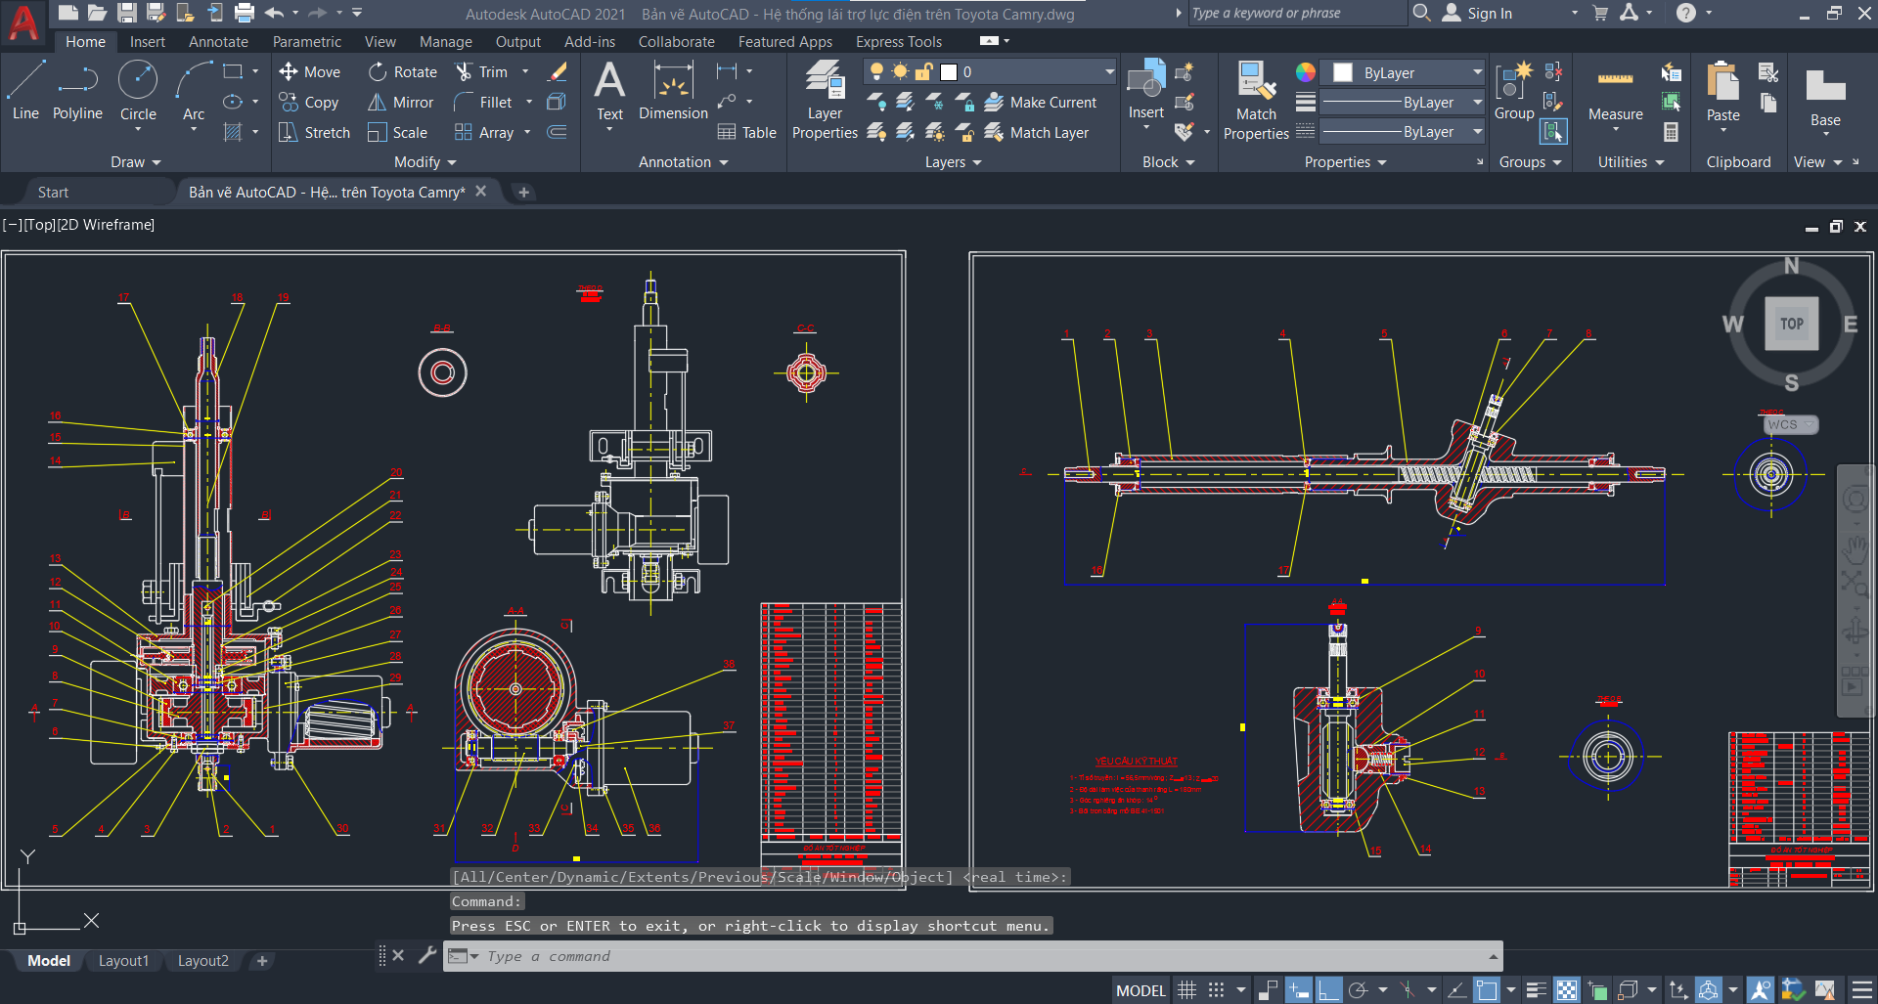Open Layer Properties manager
The height and width of the screenshot is (1004, 1878).
[825, 99]
